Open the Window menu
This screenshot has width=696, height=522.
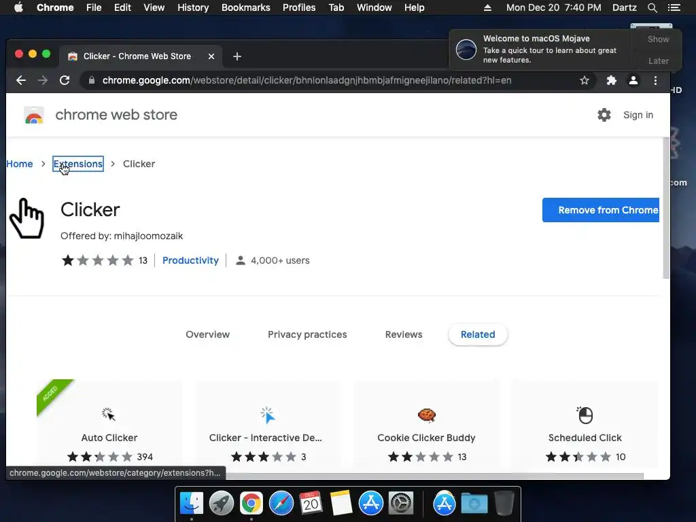(x=375, y=7)
